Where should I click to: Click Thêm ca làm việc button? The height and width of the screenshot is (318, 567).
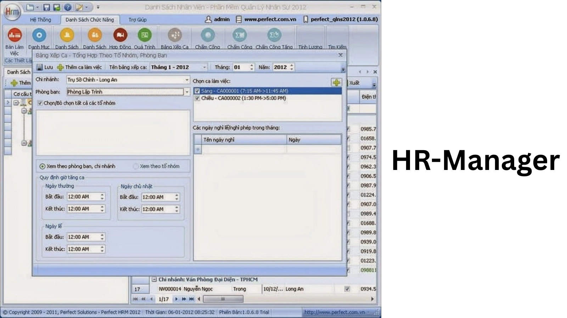pyautogui.click(x=79, y=67)
